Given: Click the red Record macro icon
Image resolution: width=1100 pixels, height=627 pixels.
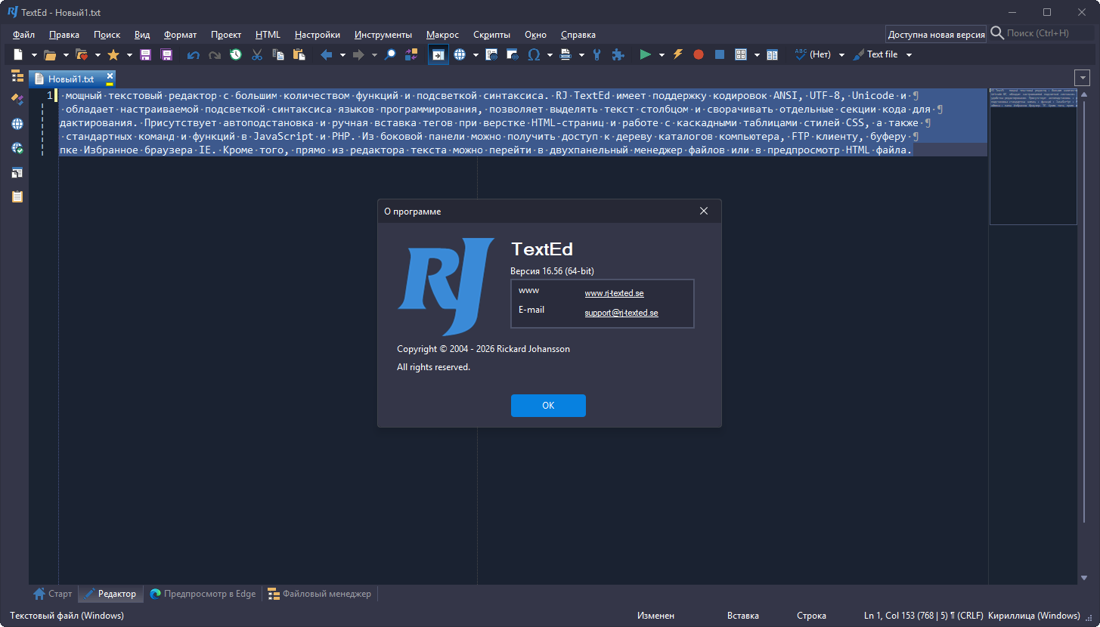Looking at the screenshot, I should tap(699, 54).
